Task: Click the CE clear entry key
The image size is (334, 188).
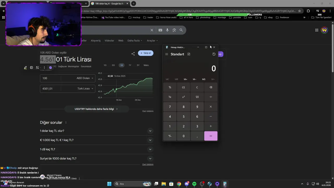Action: tap(183, 87)
